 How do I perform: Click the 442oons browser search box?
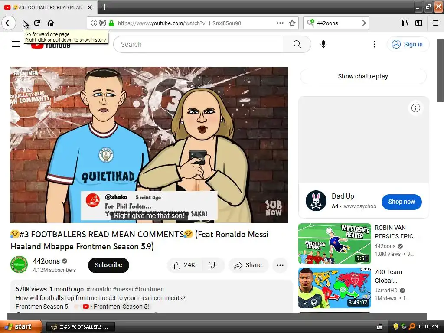(336, 23)
